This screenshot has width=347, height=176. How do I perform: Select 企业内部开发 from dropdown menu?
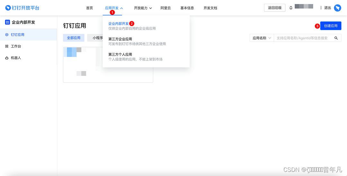pyautogui.click(x=118, y=24)
